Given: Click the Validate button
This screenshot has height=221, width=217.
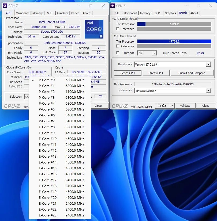Looking at the screenshot, I should tap(185, 106).
